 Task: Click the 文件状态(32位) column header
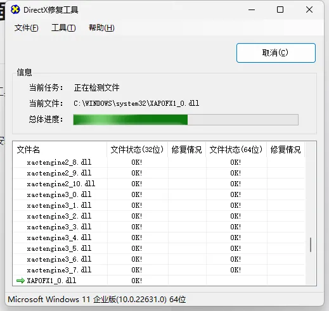click(x=138, y=149)
